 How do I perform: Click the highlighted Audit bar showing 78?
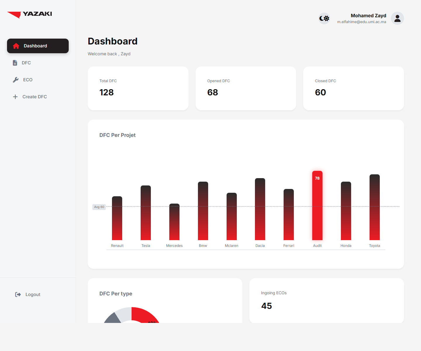pos(317,205)
